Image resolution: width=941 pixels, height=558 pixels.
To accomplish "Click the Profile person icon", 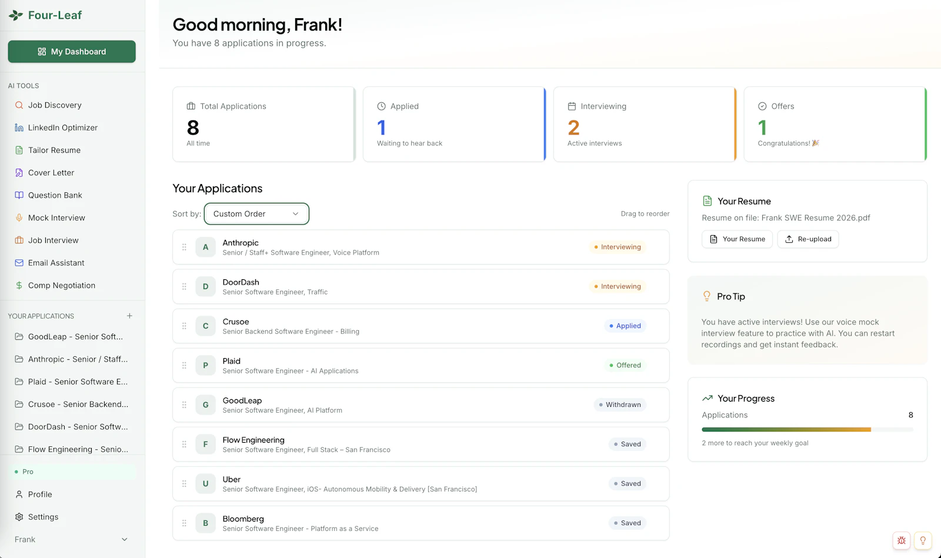I will 19,494.
